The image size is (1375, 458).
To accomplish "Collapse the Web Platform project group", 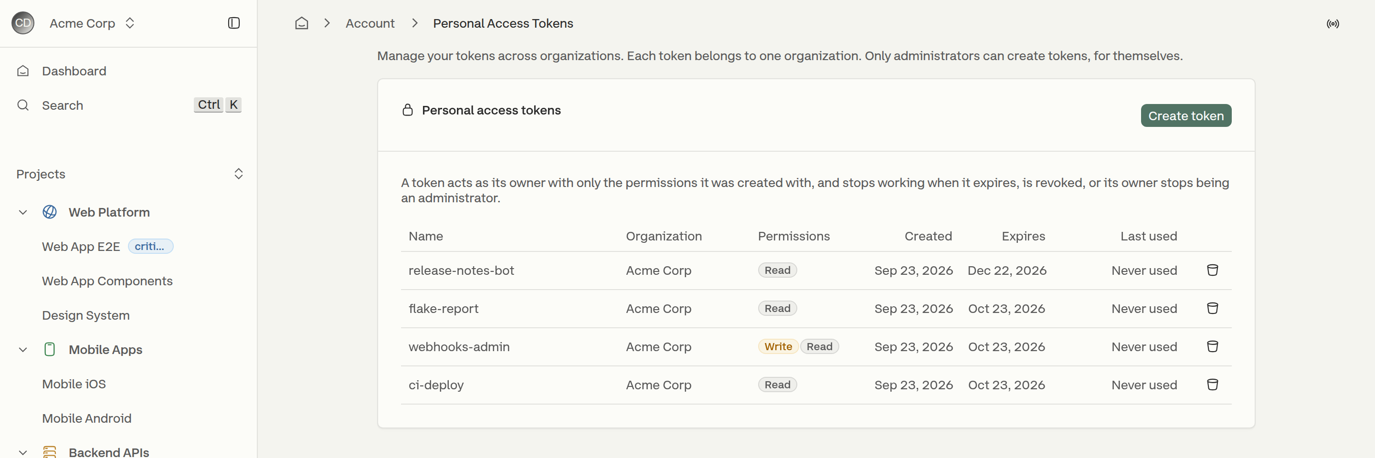I will [23, 212].
